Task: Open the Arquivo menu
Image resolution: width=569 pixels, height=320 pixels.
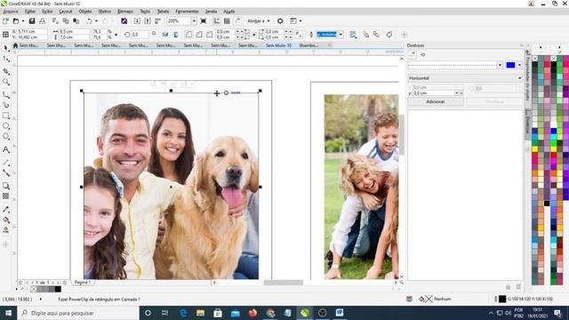Action: click(11, 12)
